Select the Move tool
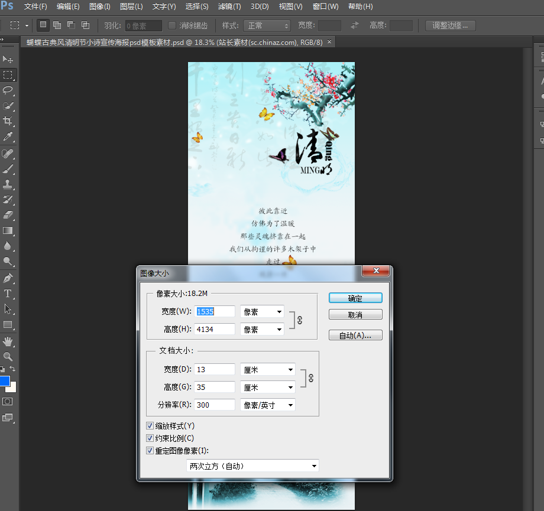Screen dimensions: 544x511 pos(8,59)
